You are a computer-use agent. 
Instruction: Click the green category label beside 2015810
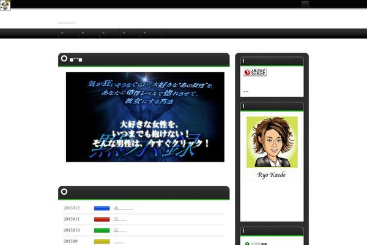tap(102, 230)
